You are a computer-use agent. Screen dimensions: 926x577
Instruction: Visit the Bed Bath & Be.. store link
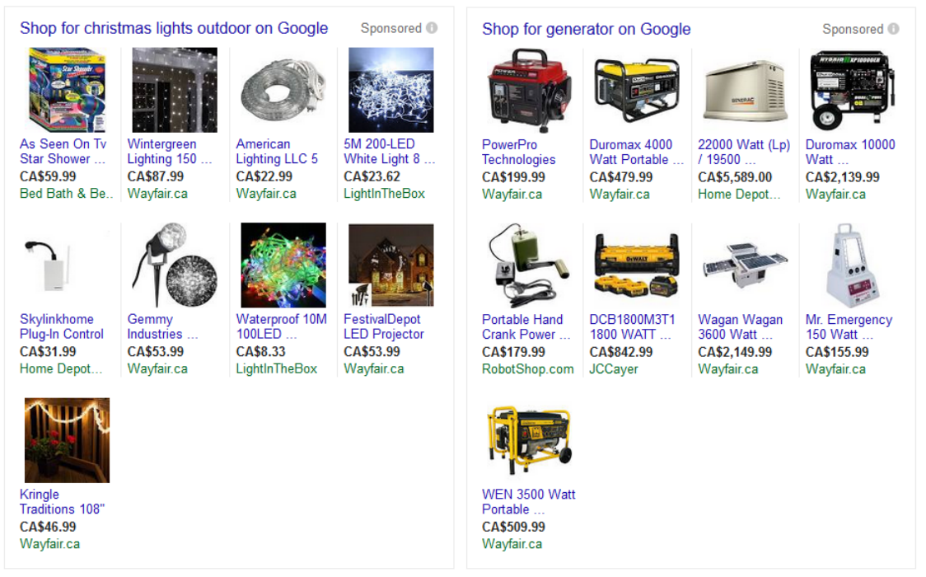pos(66,193)
